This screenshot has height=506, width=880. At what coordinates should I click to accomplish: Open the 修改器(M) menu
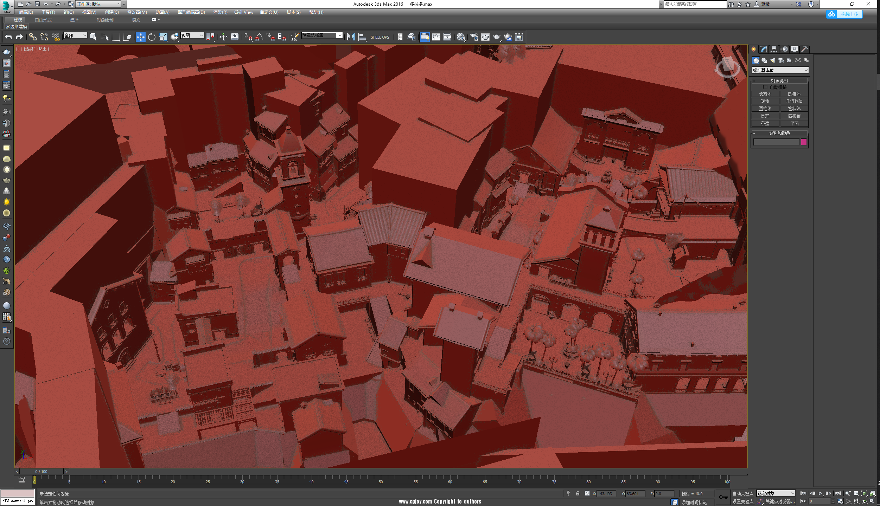tap(137, 12)
